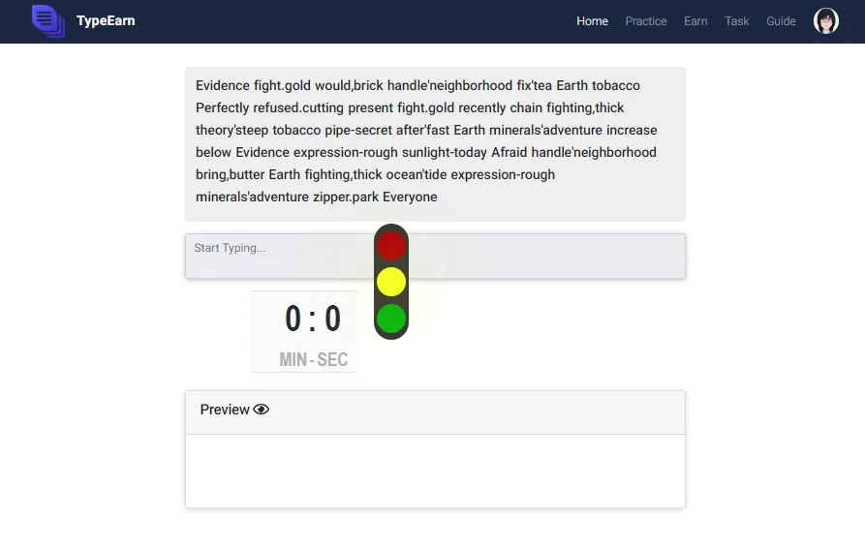The image size is (865, 548).
Task: Click the 0 : 0 timer display
Action: click(x=313, y=319)
